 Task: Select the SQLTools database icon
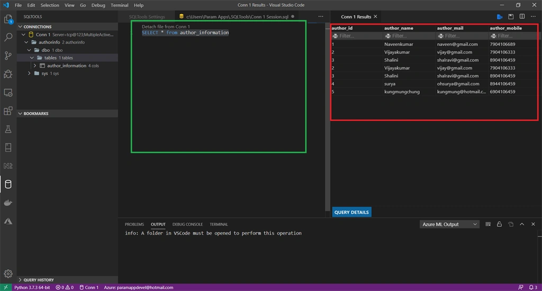[x=8, y=184]
